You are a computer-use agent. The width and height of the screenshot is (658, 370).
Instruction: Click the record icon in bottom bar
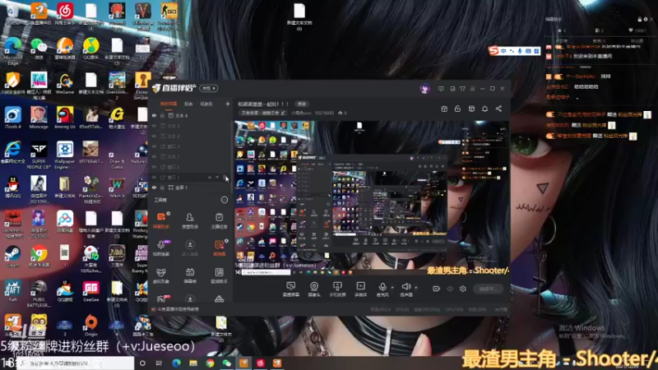436,289
